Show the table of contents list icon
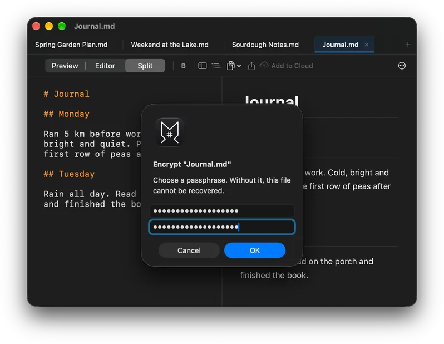 tap(216, 66)
